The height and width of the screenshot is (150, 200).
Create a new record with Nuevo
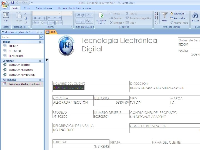tap(115, 14)
